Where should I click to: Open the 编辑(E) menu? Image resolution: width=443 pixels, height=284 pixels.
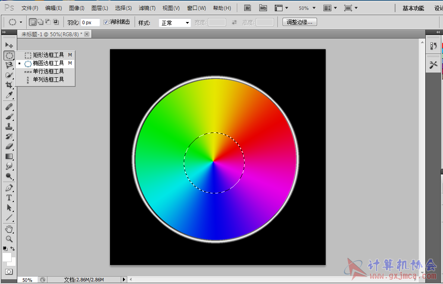53,8
